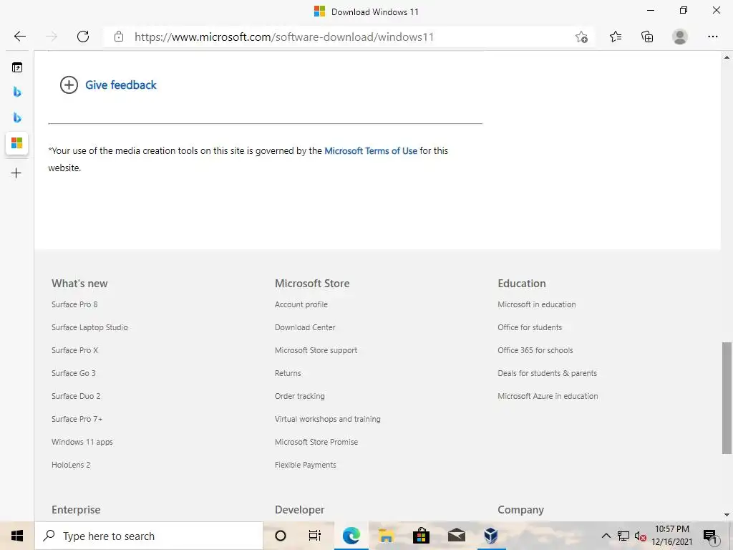Image resolution: width=733 pixels, height=550 pixels.
Task: Open Microsoft Store Promise link
Action: coord(316,442)
